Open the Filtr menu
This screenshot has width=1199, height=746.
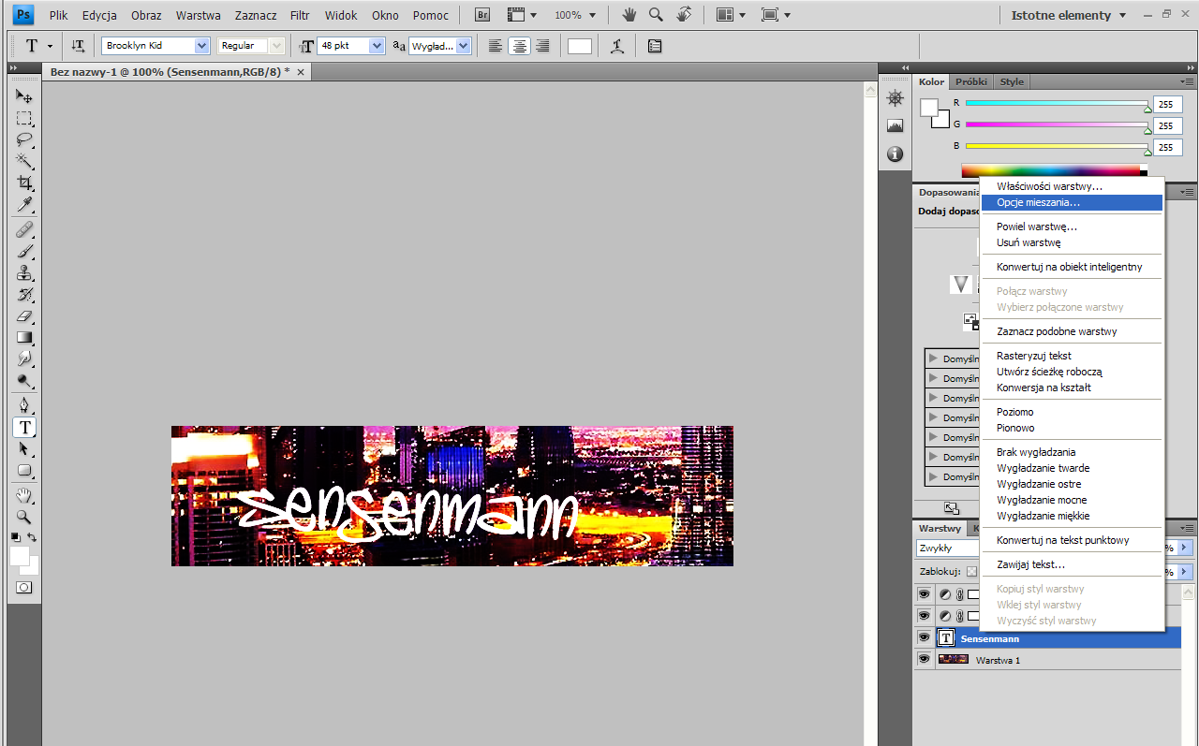pos(300,15)
